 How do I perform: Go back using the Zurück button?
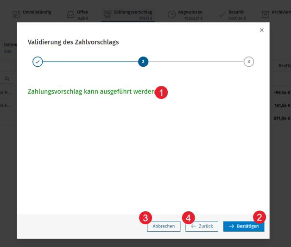202,226
